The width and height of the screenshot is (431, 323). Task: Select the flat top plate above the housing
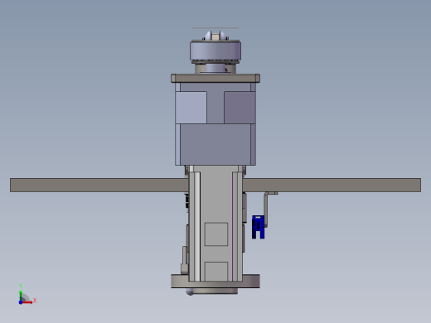[x=215, y=78]
